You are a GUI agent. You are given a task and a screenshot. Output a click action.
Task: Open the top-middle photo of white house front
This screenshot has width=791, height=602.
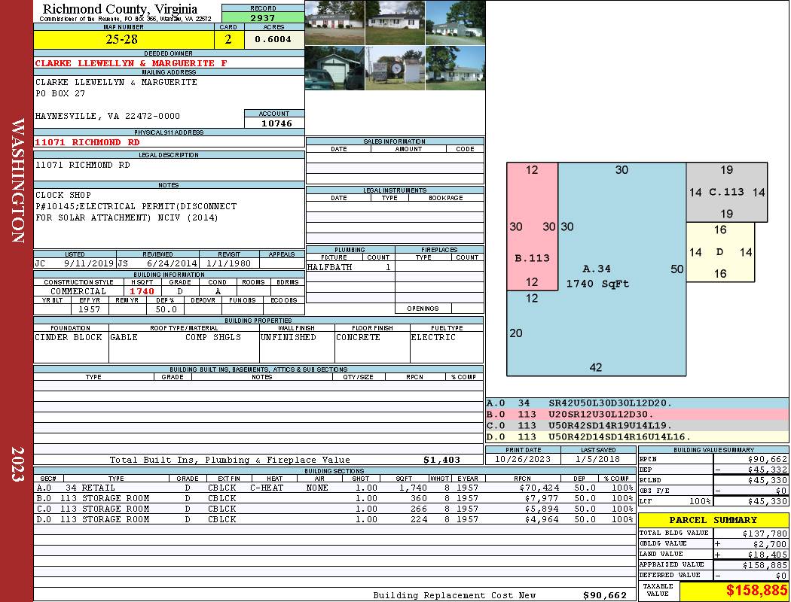395,23
